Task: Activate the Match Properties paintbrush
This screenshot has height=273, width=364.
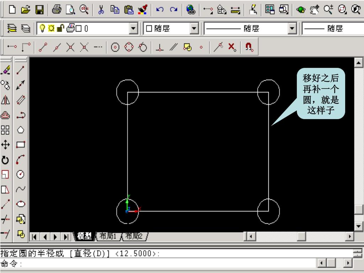Action: [x=143, y=10]
